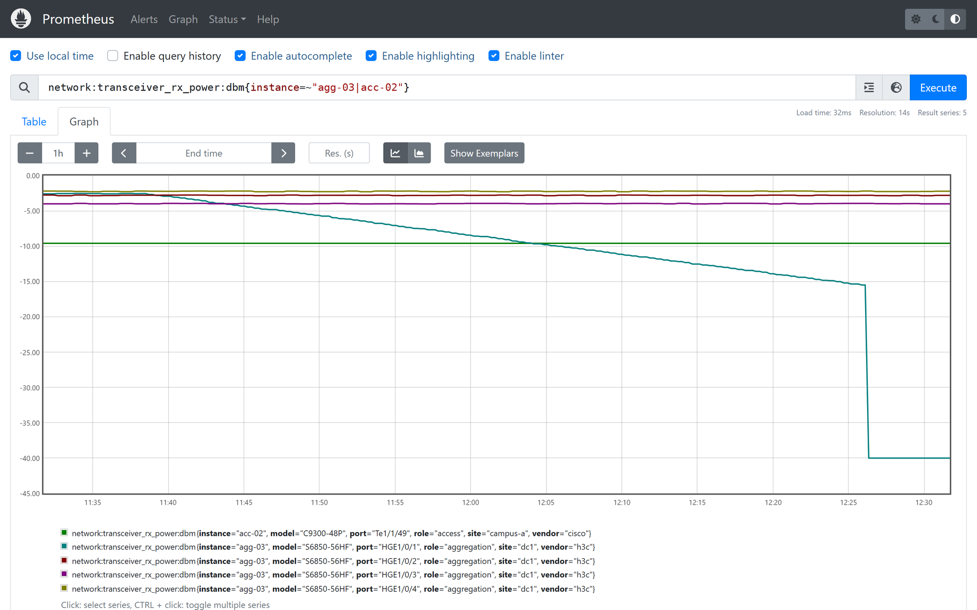Move end time backward with left chevron
Viewport: 977px width, 610px height.
(124, 153)
